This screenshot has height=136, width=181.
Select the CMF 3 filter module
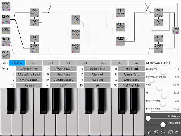coord(158,13)
